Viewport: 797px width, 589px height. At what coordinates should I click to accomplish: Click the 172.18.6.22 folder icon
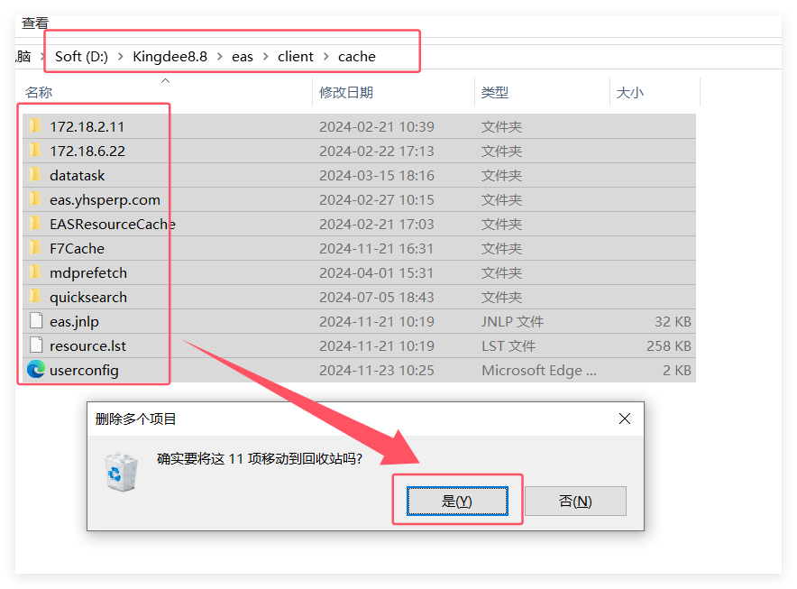click(x=35, y=150)
